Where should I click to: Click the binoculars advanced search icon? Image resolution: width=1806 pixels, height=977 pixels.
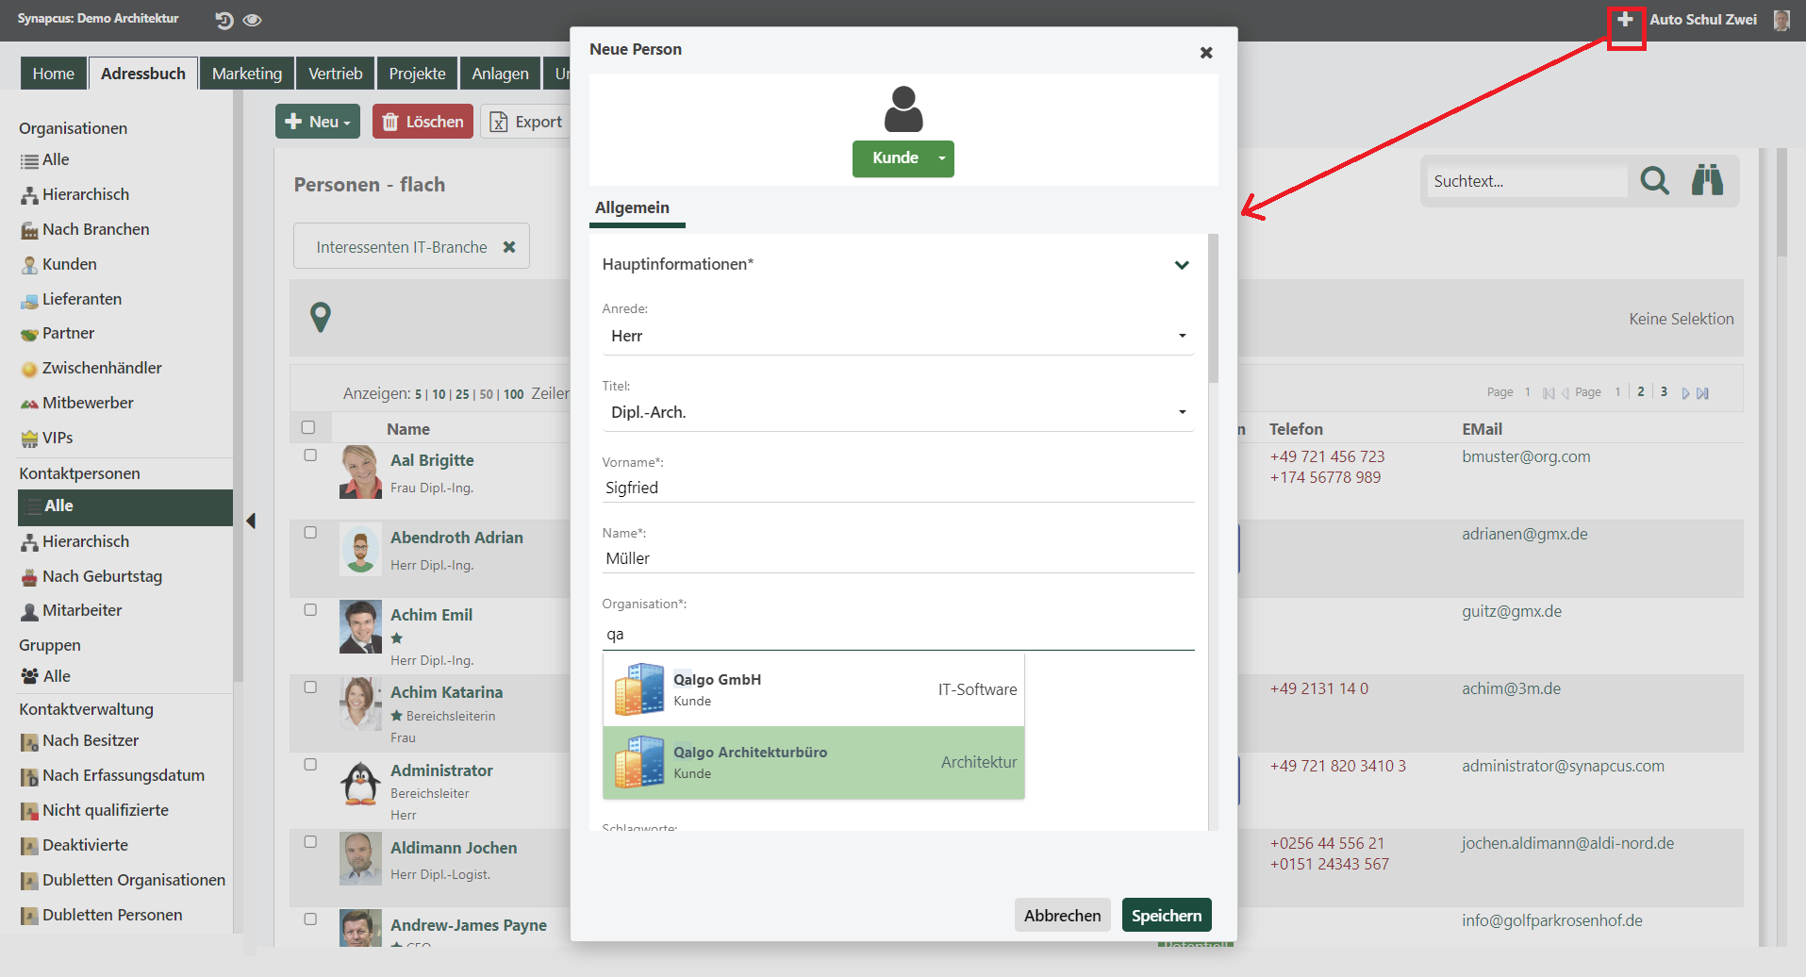tap(1707, 180)
